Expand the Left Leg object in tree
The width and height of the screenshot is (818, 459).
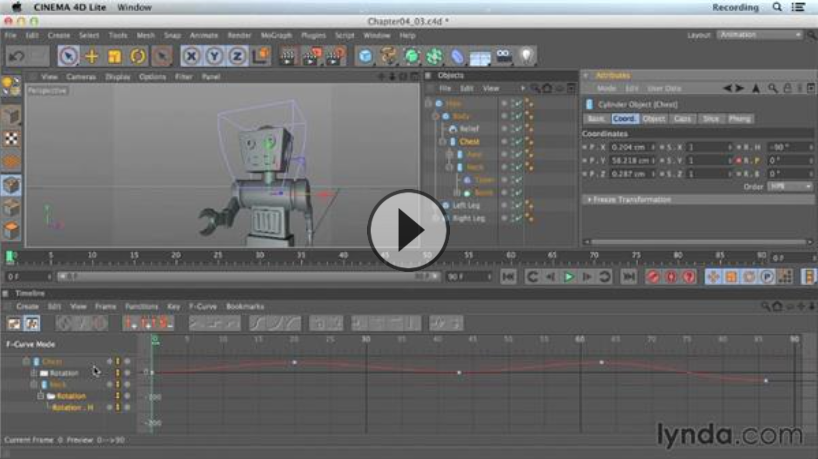pyautogui.click(x=435, y=206)
